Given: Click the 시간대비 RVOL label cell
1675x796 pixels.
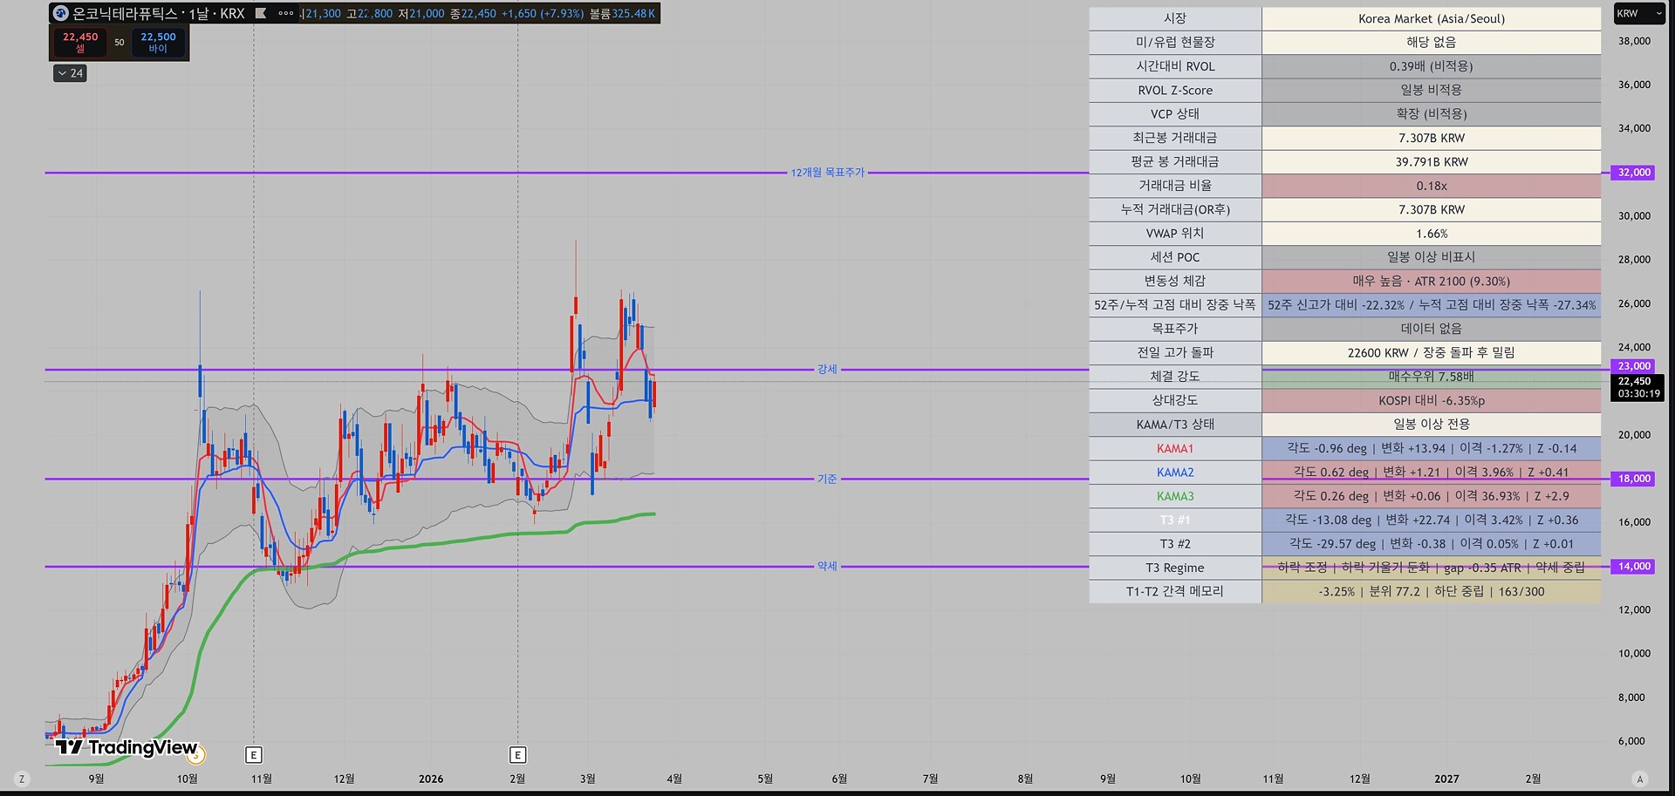Looking at the screenshot, I should [1175, 66].
